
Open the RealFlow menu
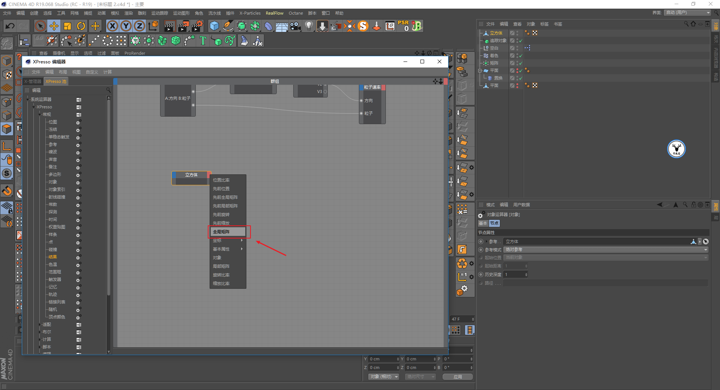pyautogui.click(x=274, y=13)
